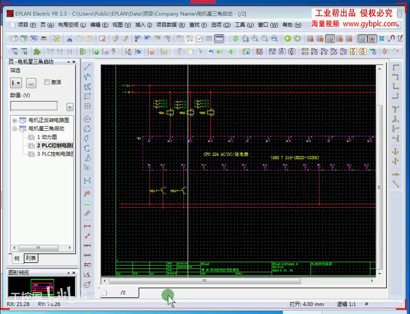Screen dimensions: 410x314
Task: Click the Zoom in magnifier icon
Action: pyautogui.click(x=255, y=39)
